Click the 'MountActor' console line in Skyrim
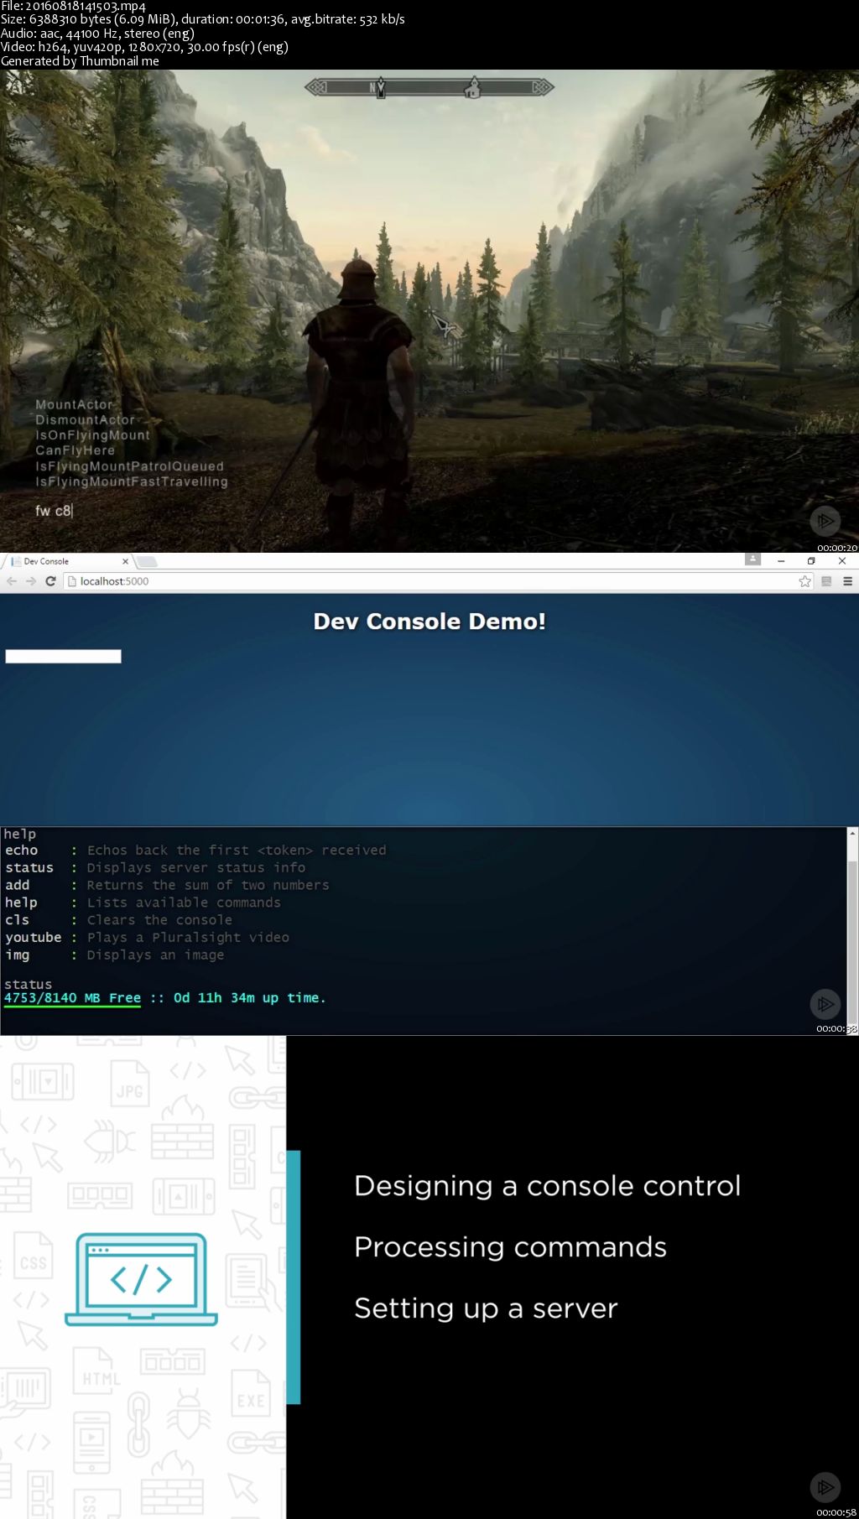The image size is (859, 1519). point(74,404)
